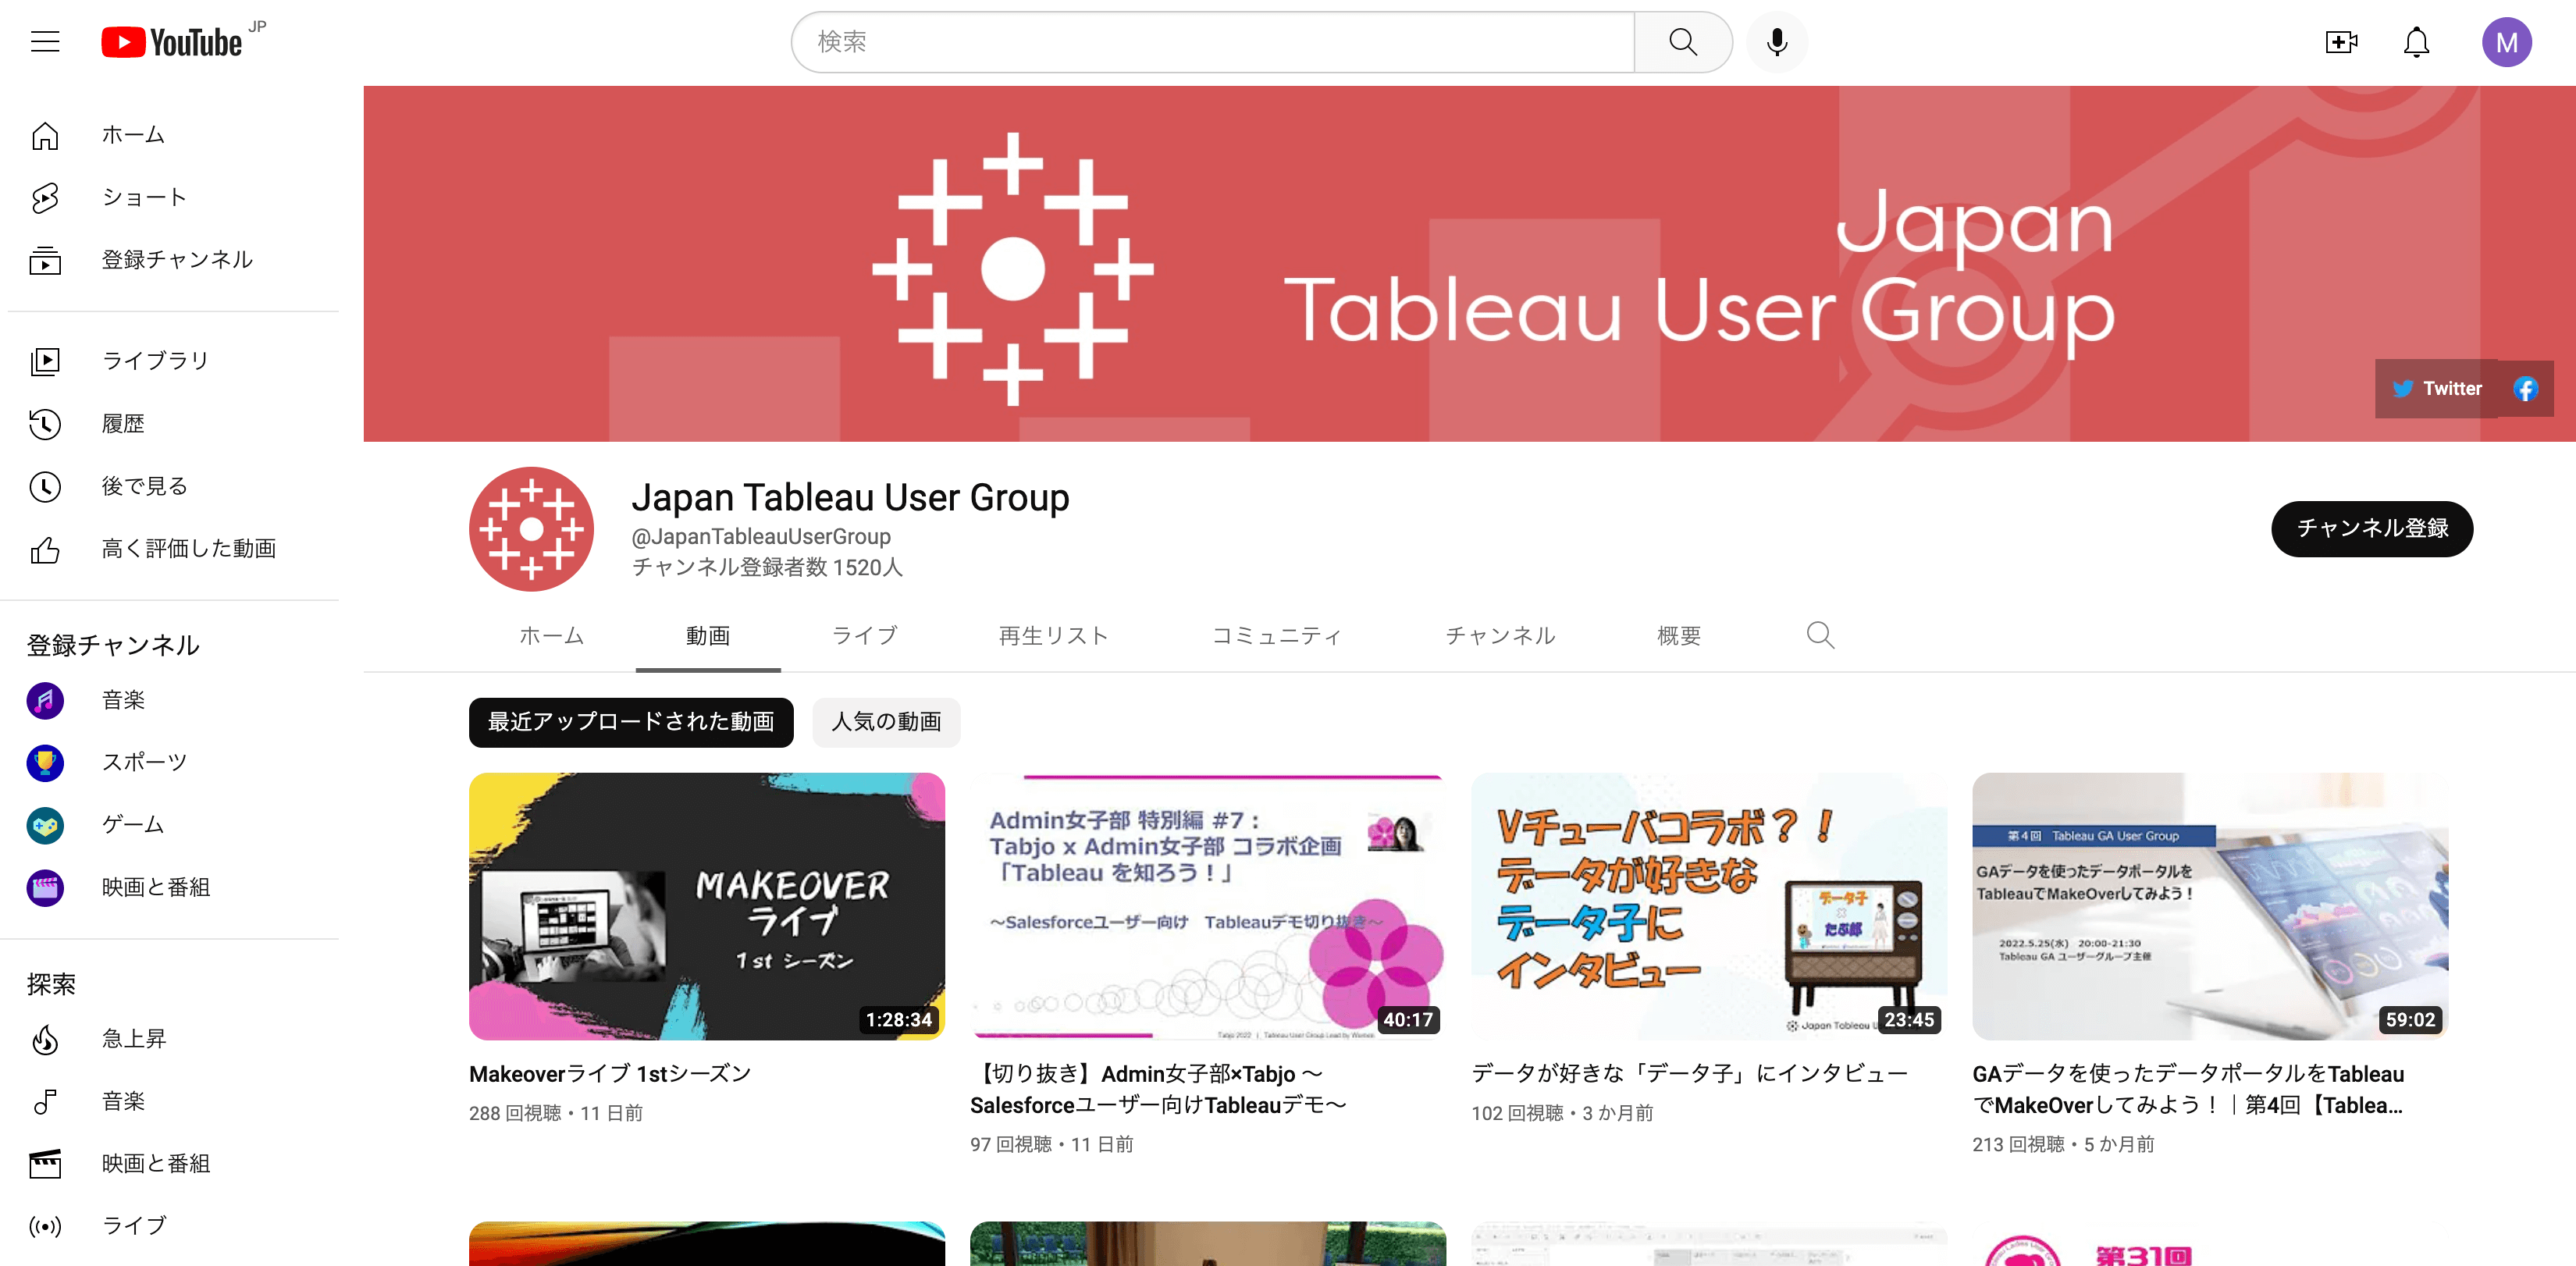The width and height of the screenshot is (2576, 1266).
Task: Switch to the 最近アップロードされた動画 tab
Action: click(x=632, y=721)
